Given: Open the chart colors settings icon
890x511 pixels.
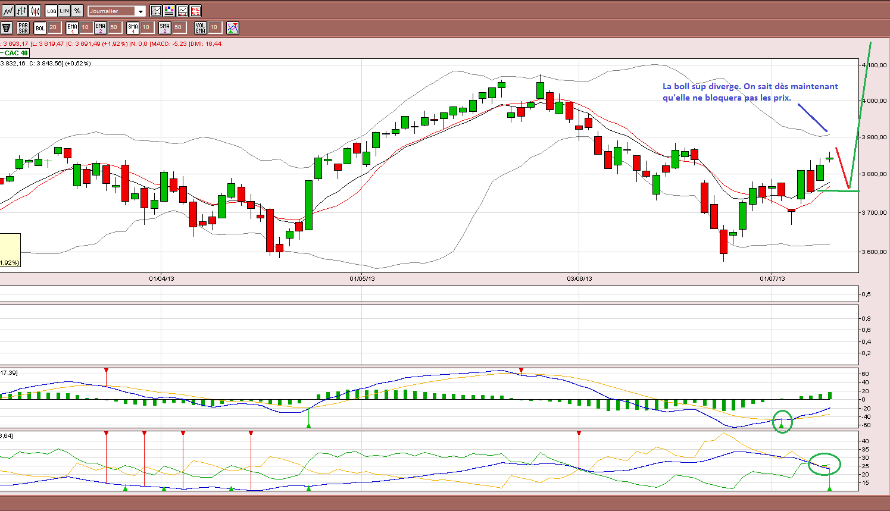Looking at the screenshot, I should pyautogui.click(x=169, y=11).
